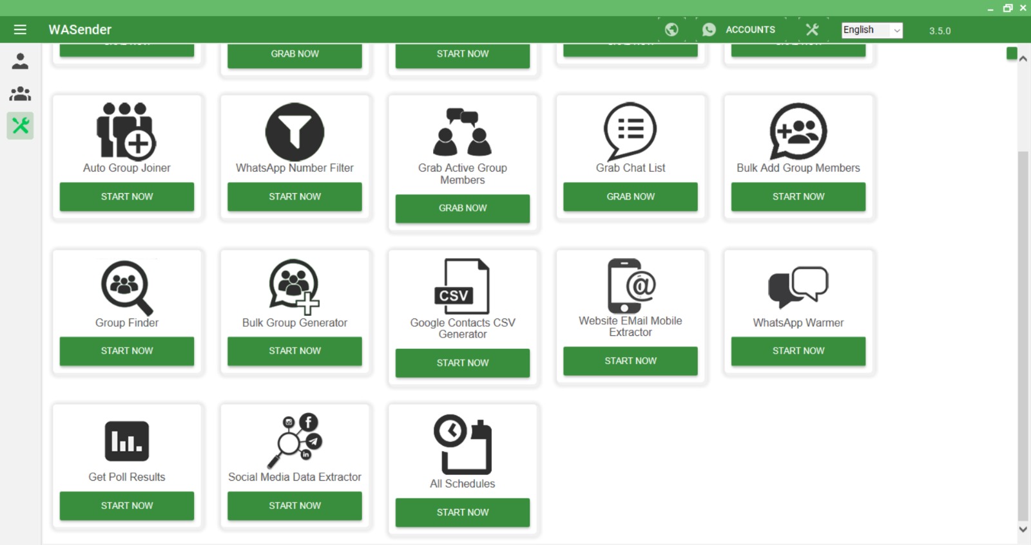Image resolution: width=1031 pixels, height=545 pixels.
Task: Start Bulk Add Group Members
Action: [798, 197]
